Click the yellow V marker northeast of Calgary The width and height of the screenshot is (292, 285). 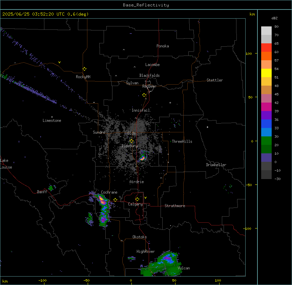tap(145, 198)
